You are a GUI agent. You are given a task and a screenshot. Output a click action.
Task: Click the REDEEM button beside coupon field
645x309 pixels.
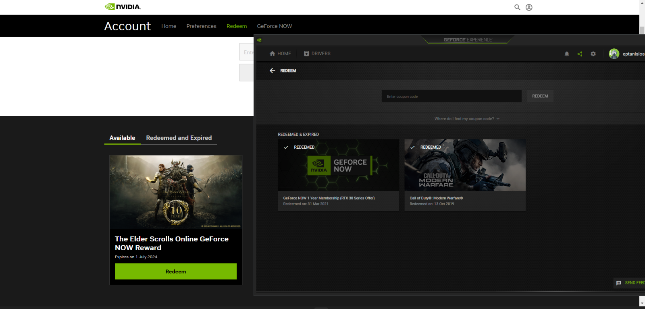(x=540, y=96)
